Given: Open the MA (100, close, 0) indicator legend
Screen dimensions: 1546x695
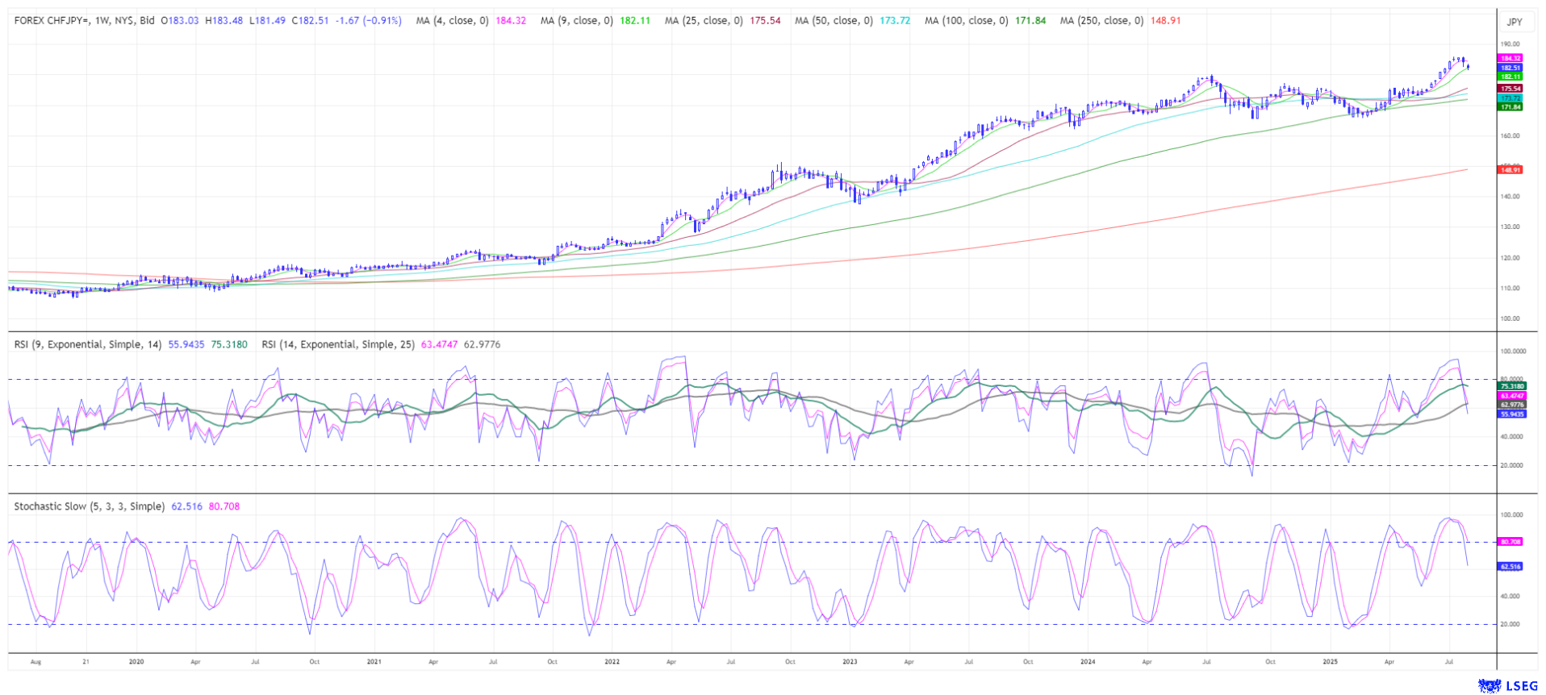Looking at the screenshot, I should [x=966, y=21].
